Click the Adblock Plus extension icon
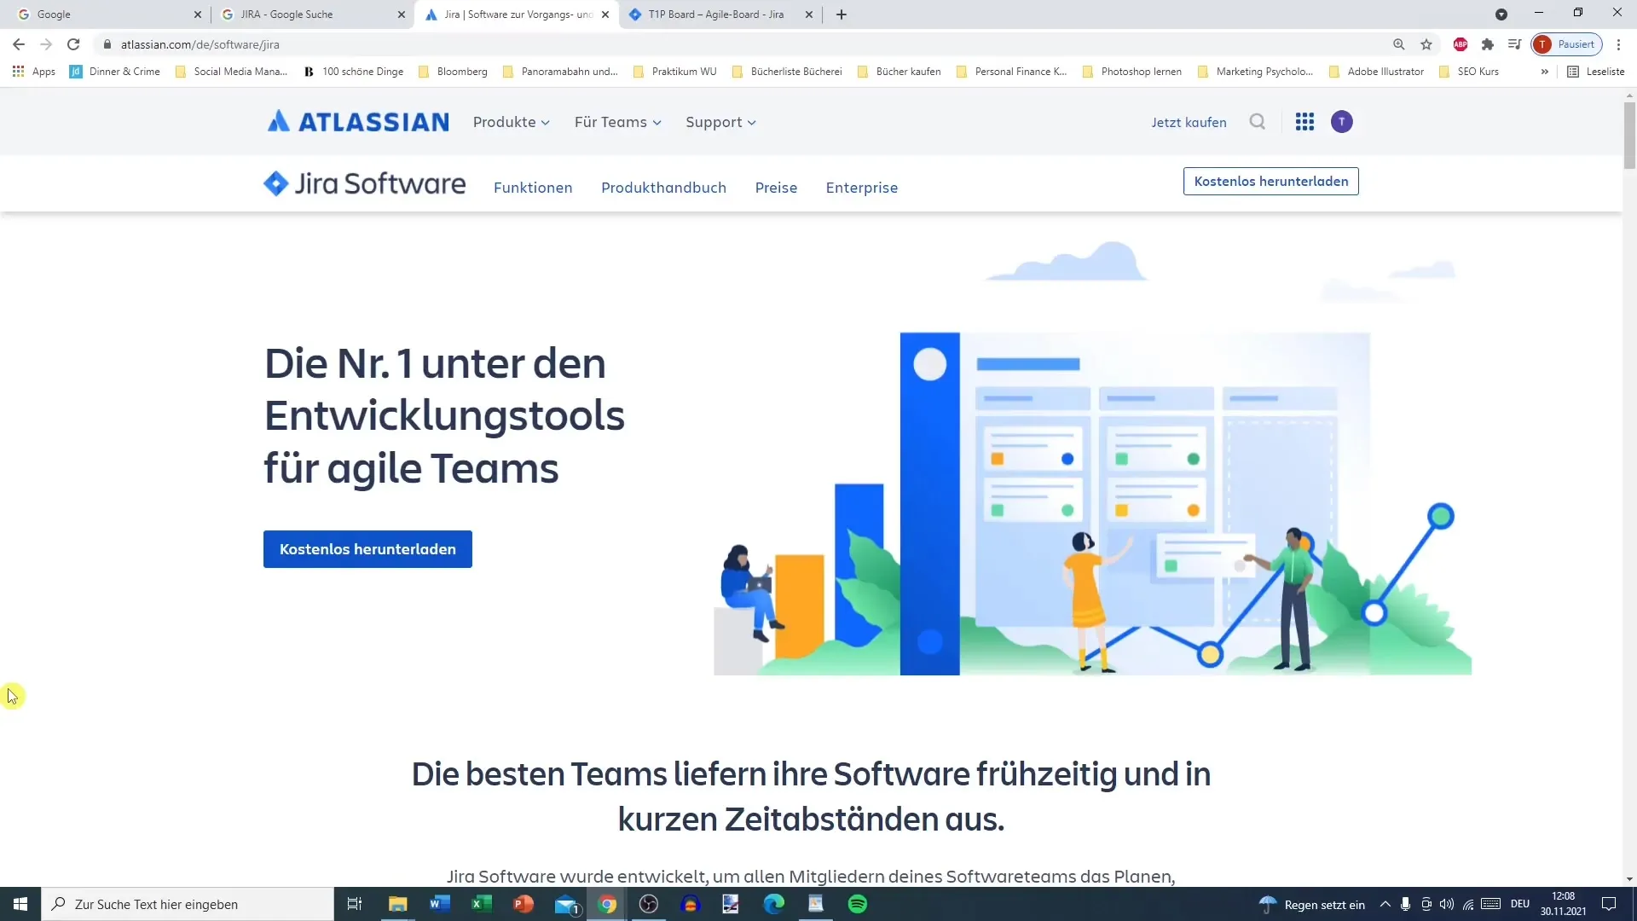The width and height of the screenshot is (1637, 921). (x=1461, y=44)
